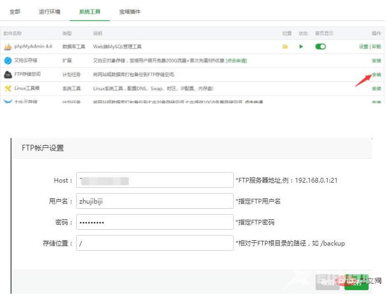
Task: Click the phpMyAdmin 4.4 sailboat icon
Action: [x=8, y=47]
